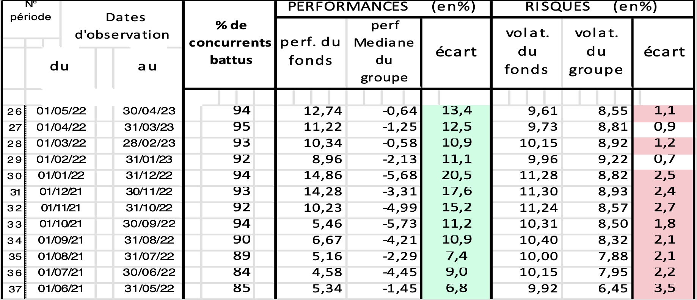This screenshot has height=300, width=697.
Task: Click the end date cell 30/04/23
Action: tap(149, 111)
